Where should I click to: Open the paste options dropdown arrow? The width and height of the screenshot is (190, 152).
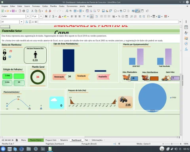(42, 11)
